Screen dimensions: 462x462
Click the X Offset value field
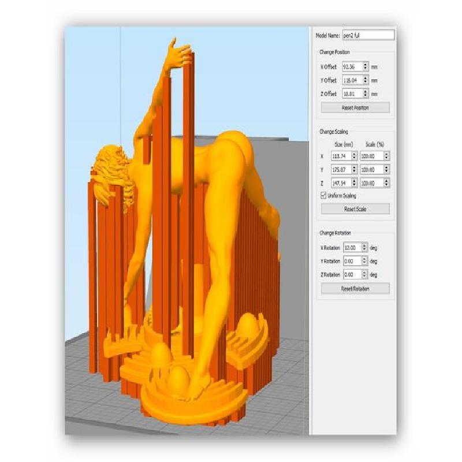352,66
